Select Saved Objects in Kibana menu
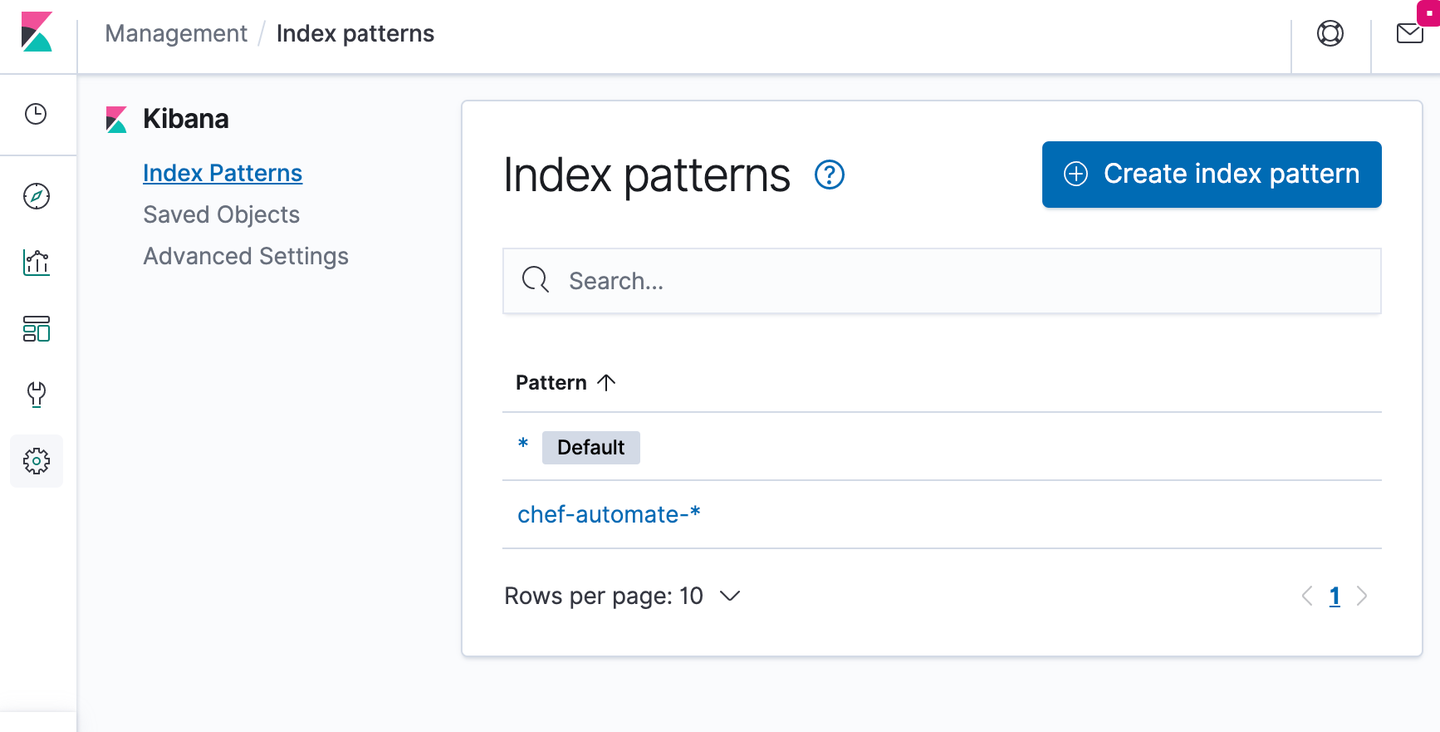Screen dimensions: 1440x732 point(221,215)
